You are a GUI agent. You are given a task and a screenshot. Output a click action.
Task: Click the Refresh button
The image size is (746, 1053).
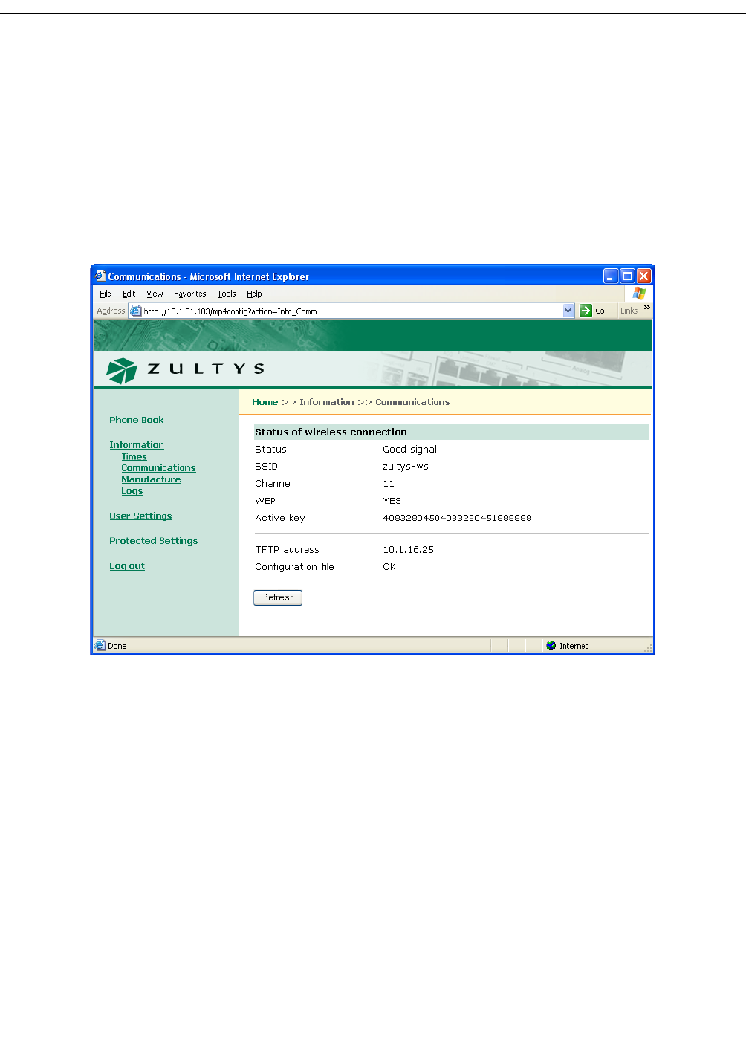[x=278, y=597]
